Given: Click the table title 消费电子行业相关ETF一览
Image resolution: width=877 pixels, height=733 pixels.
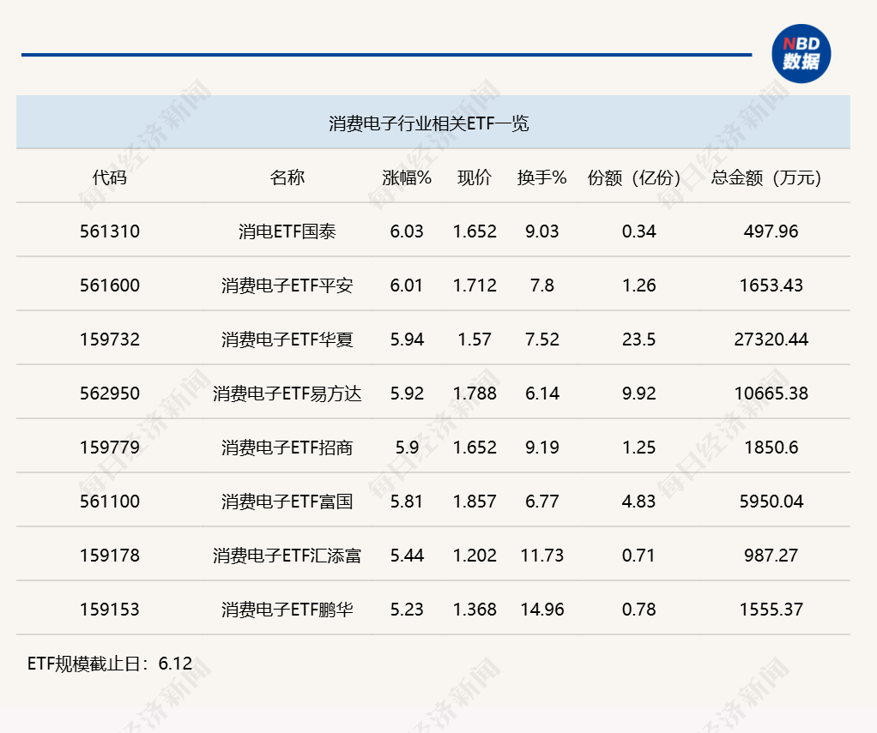Looking at the screenshot, I should (x=428, y=123).
